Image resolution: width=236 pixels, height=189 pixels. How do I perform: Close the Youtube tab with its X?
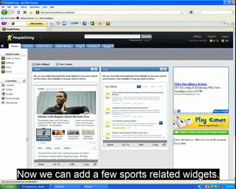[99, 45]
